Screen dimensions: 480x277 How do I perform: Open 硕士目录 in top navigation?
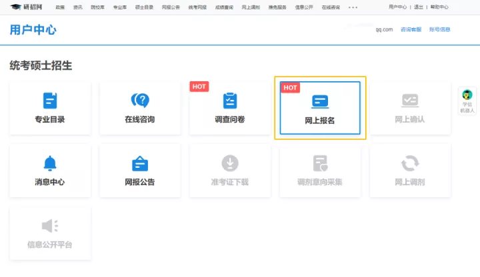click(x=143, y=7)
